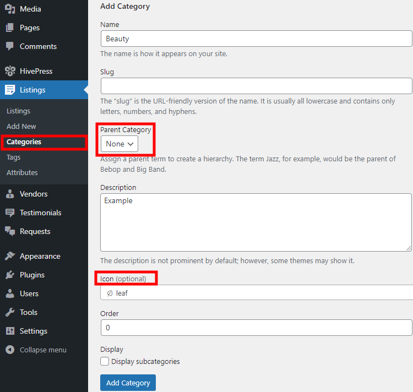This screenshot has height=392, width=413.
Task: Click the 'Display subcategories' label text
Action: (145, 362)
